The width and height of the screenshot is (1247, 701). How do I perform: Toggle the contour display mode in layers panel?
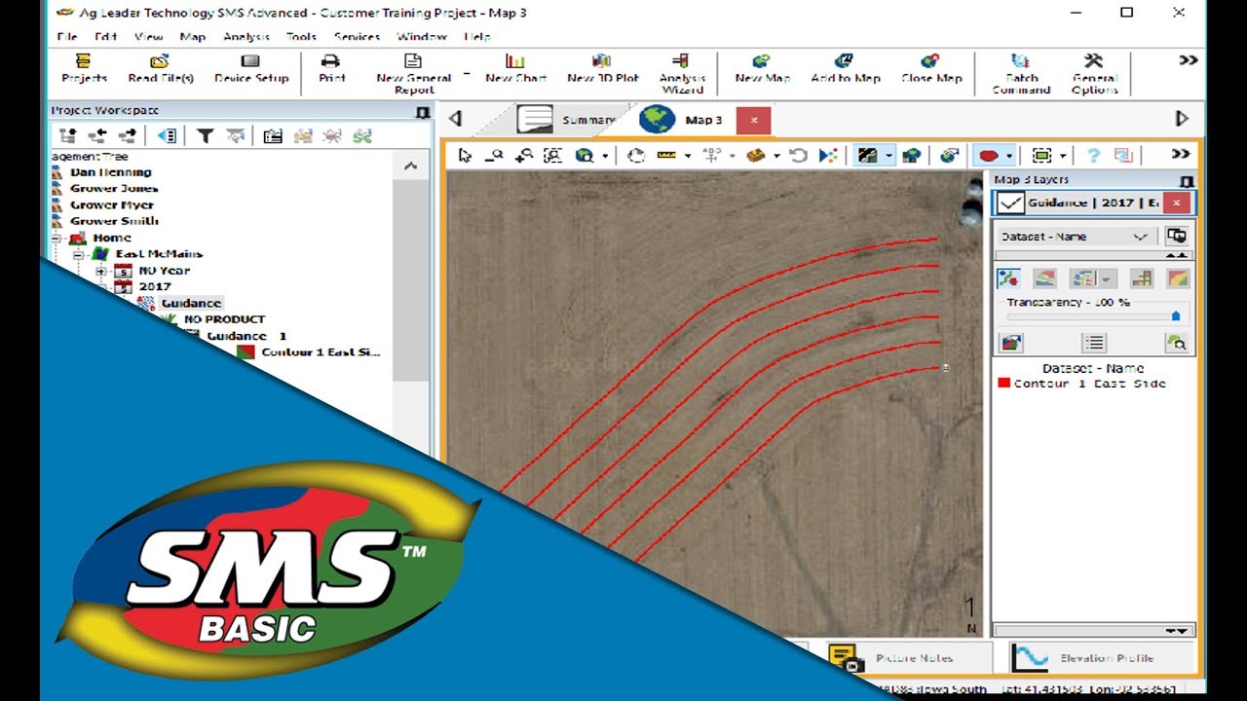pos(1043,279)
